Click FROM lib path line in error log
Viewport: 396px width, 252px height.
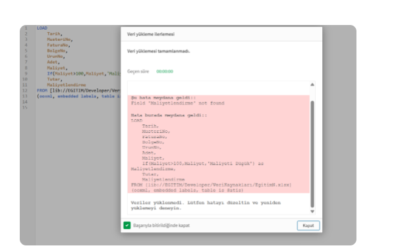pos(211,185)
